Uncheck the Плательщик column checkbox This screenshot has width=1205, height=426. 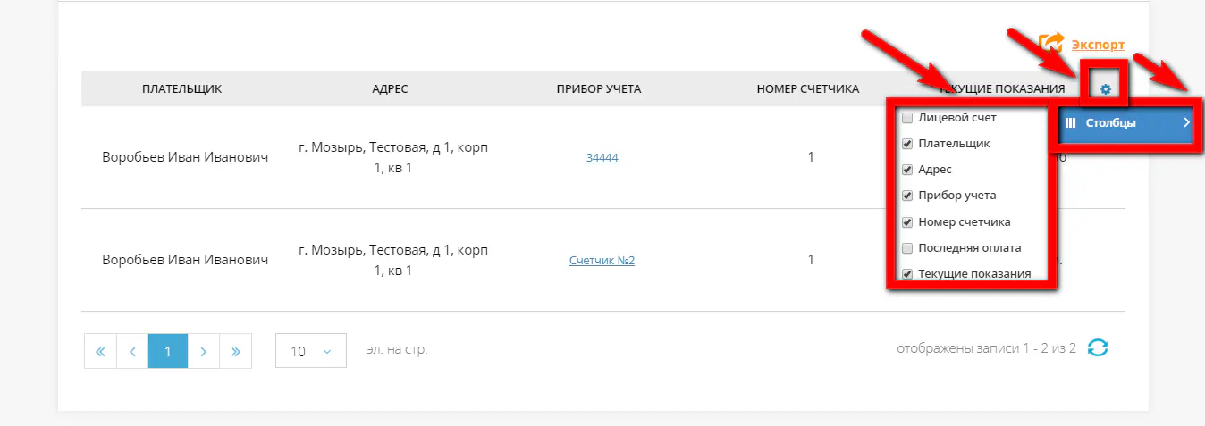907,144
